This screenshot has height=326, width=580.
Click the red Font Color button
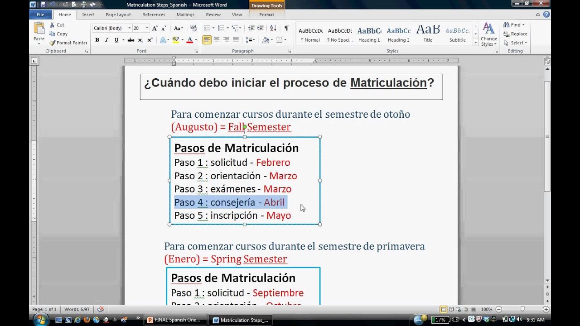(189, 40)
